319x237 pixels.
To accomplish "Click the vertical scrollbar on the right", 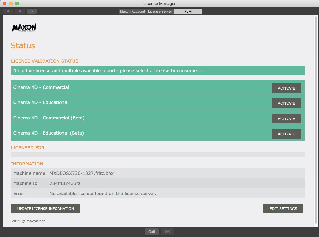I will (316, 120).
